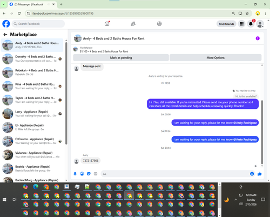This screenshot has height=217, width=270.
Task: Go to Home feed icon
Action: click(x=107, y=24)
